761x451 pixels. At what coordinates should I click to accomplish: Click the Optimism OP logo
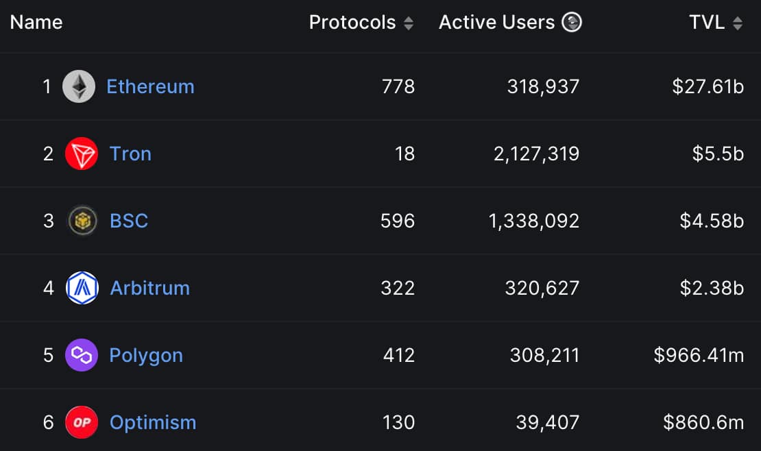(x=80, y=422)
